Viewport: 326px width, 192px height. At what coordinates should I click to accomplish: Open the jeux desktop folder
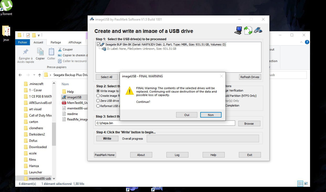coord(6,33)
